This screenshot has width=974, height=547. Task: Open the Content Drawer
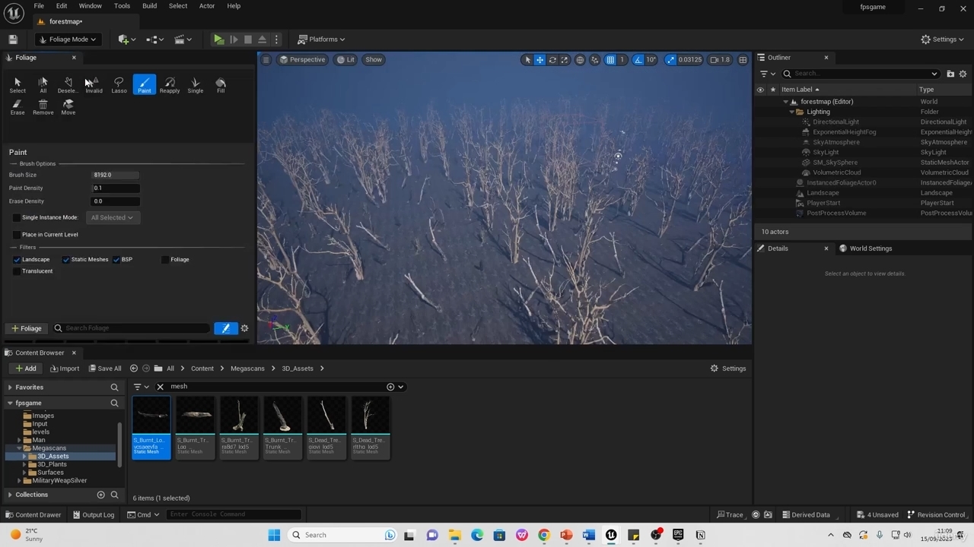tap(33, 515)
